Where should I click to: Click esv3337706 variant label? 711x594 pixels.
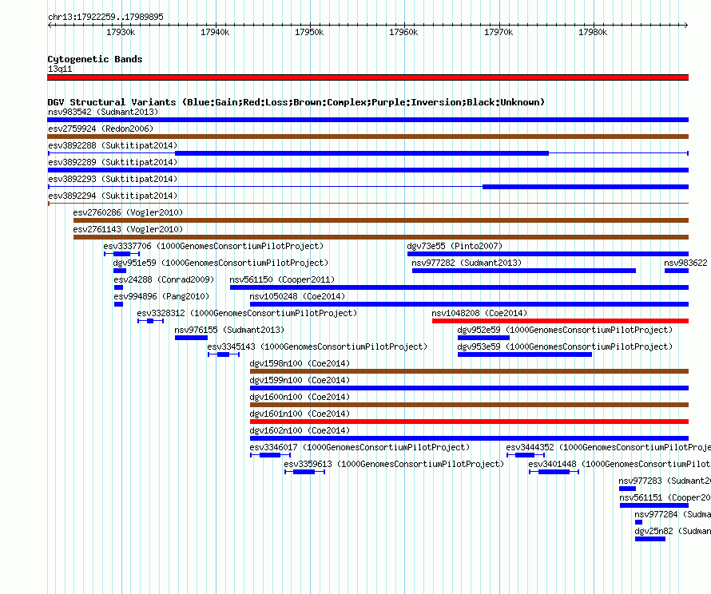213,246
